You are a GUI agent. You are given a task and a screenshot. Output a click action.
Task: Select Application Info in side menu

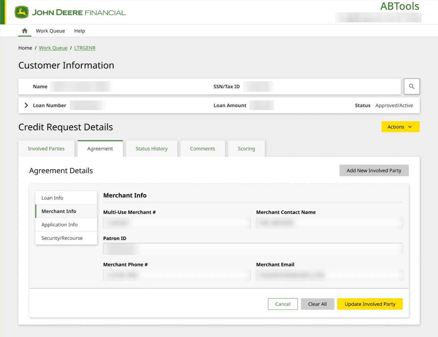66,225
